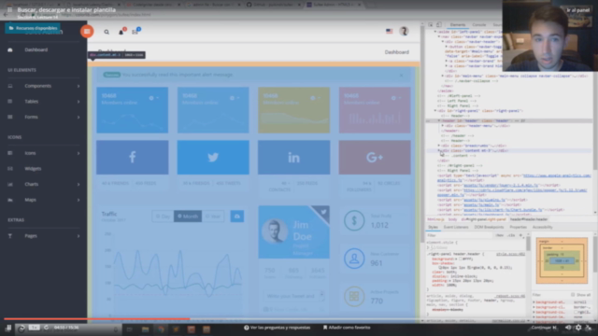Click the US flag language selector
Screen dimensions: 598x336
coord(389,31)
